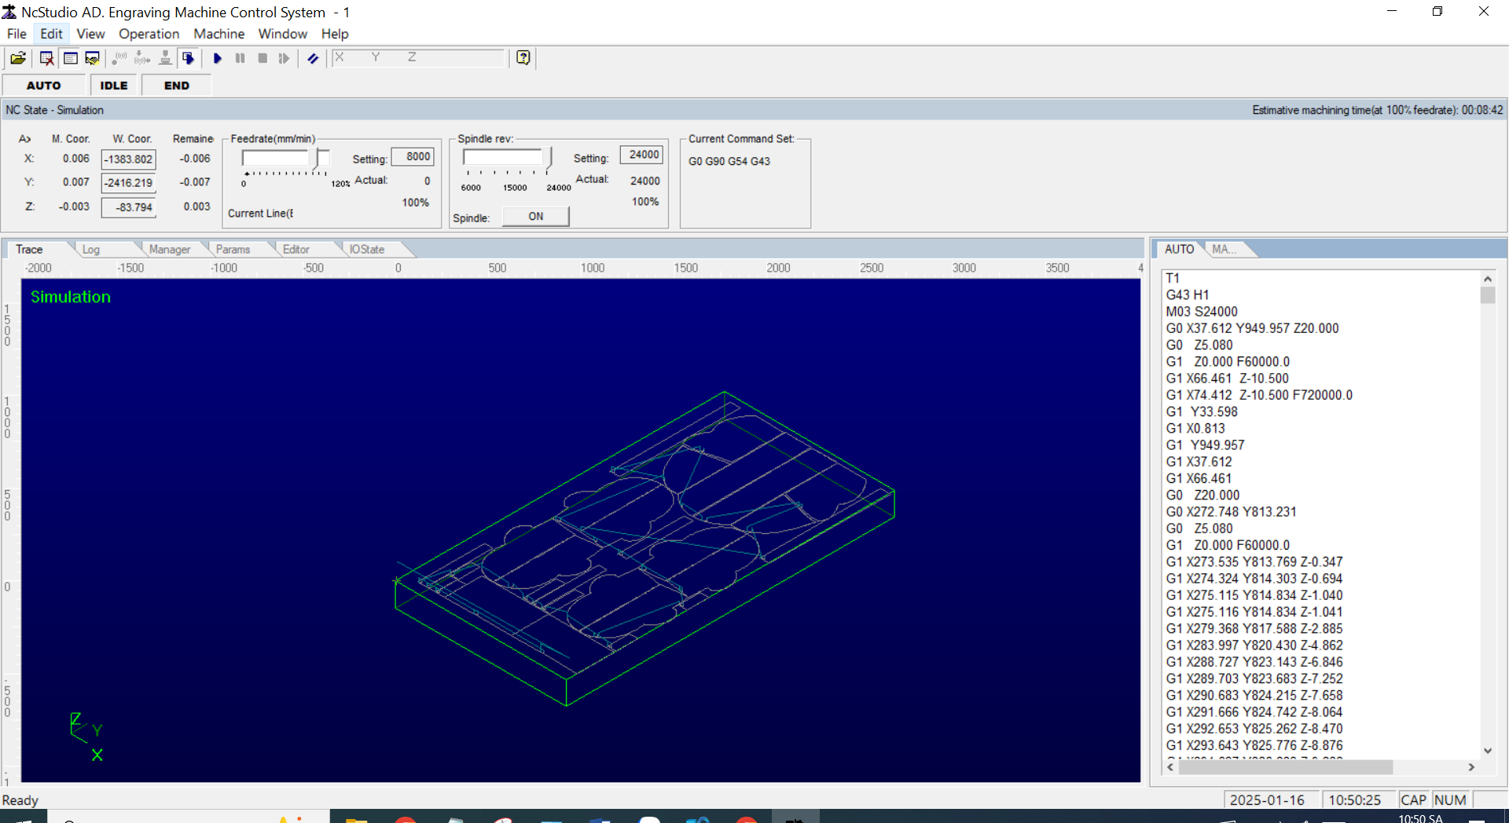Edit the Spindle rev Setting value 24000
Viewport: 1509px width, 823px height.
[x=641, y=155]
